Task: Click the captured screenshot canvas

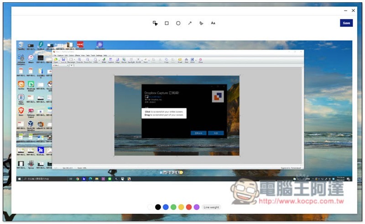Action: coord(184,111)
